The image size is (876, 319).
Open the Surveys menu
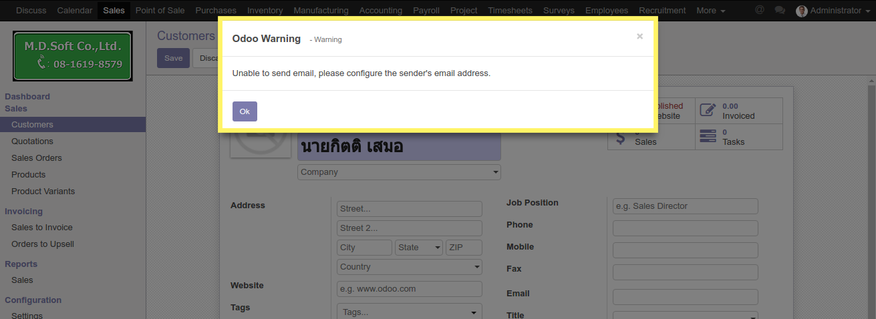point(559,11)
